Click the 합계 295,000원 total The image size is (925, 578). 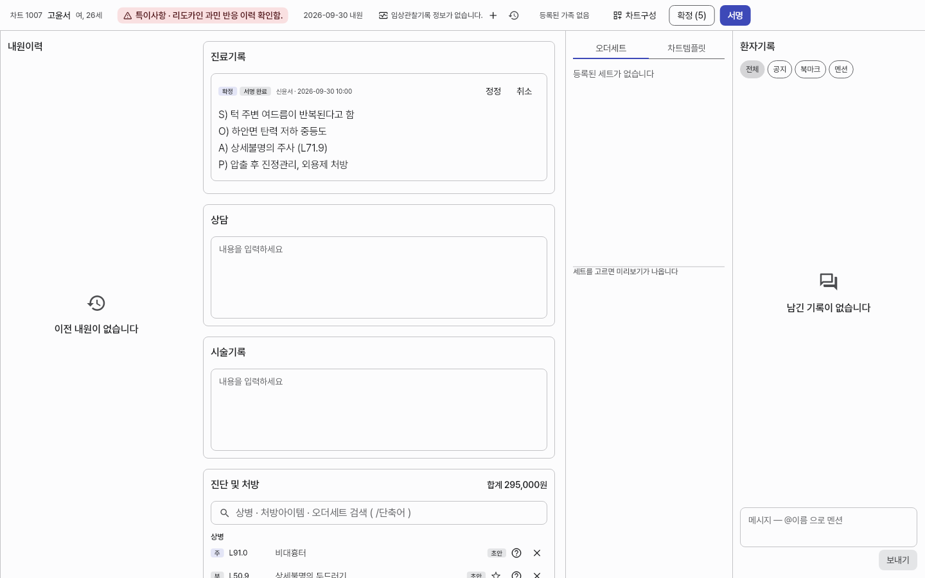pyautogui.click(x=517, y=485)
